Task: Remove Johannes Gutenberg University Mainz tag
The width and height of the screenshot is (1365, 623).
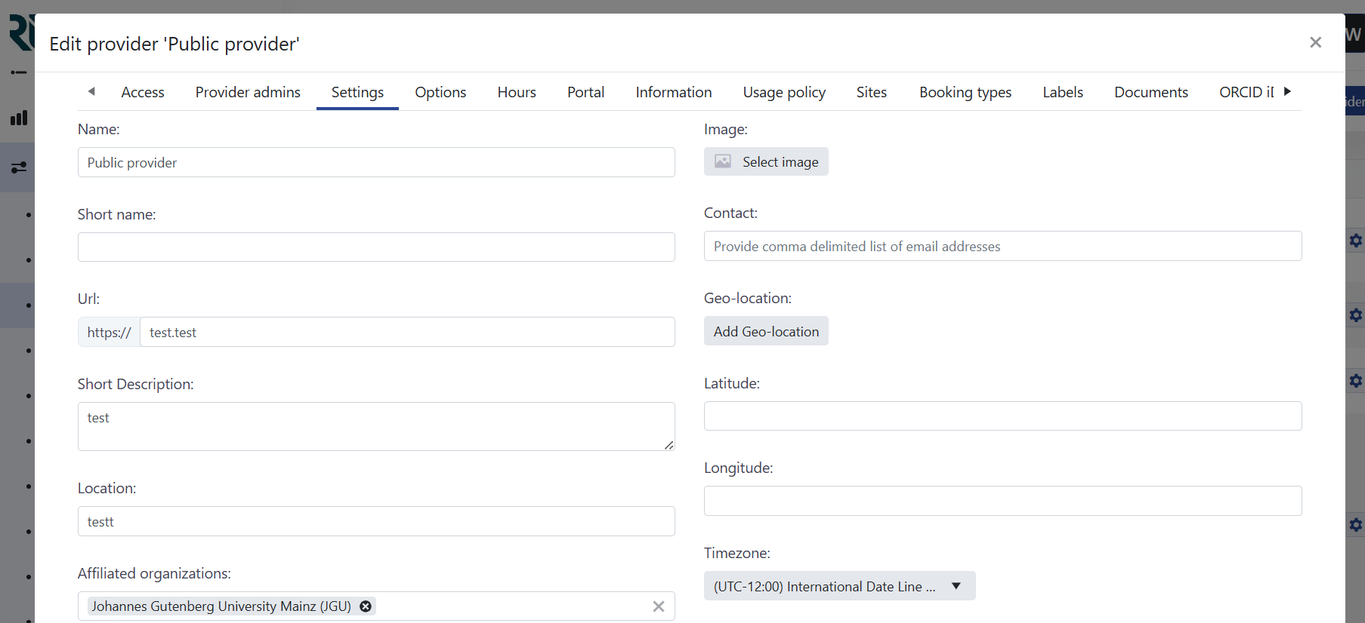Action: click(366, 606)
